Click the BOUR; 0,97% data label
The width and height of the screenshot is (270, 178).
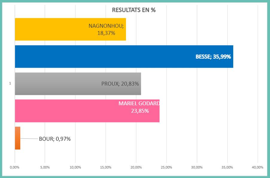(55, 139)
